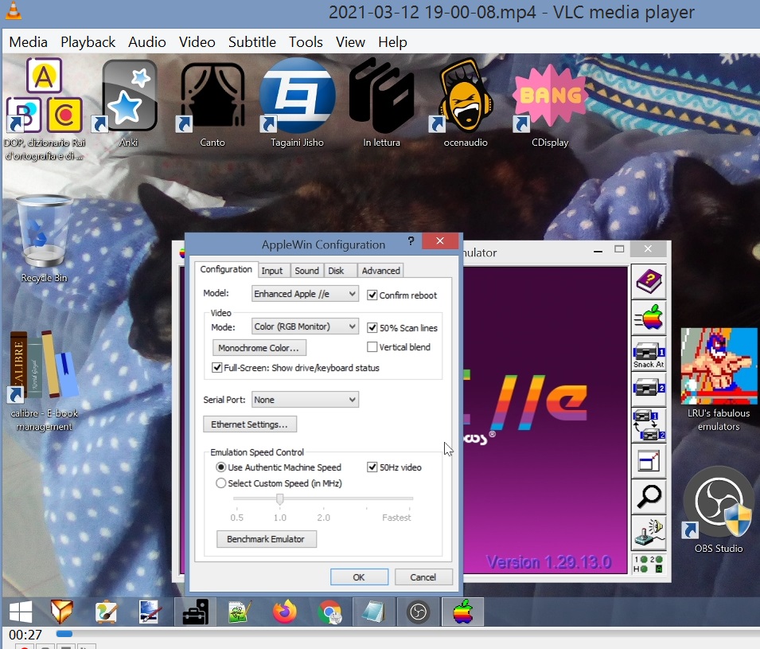The image size is (760, 649).
Task: Enable the Vertical blend checkbox
Action: point(372,347)
